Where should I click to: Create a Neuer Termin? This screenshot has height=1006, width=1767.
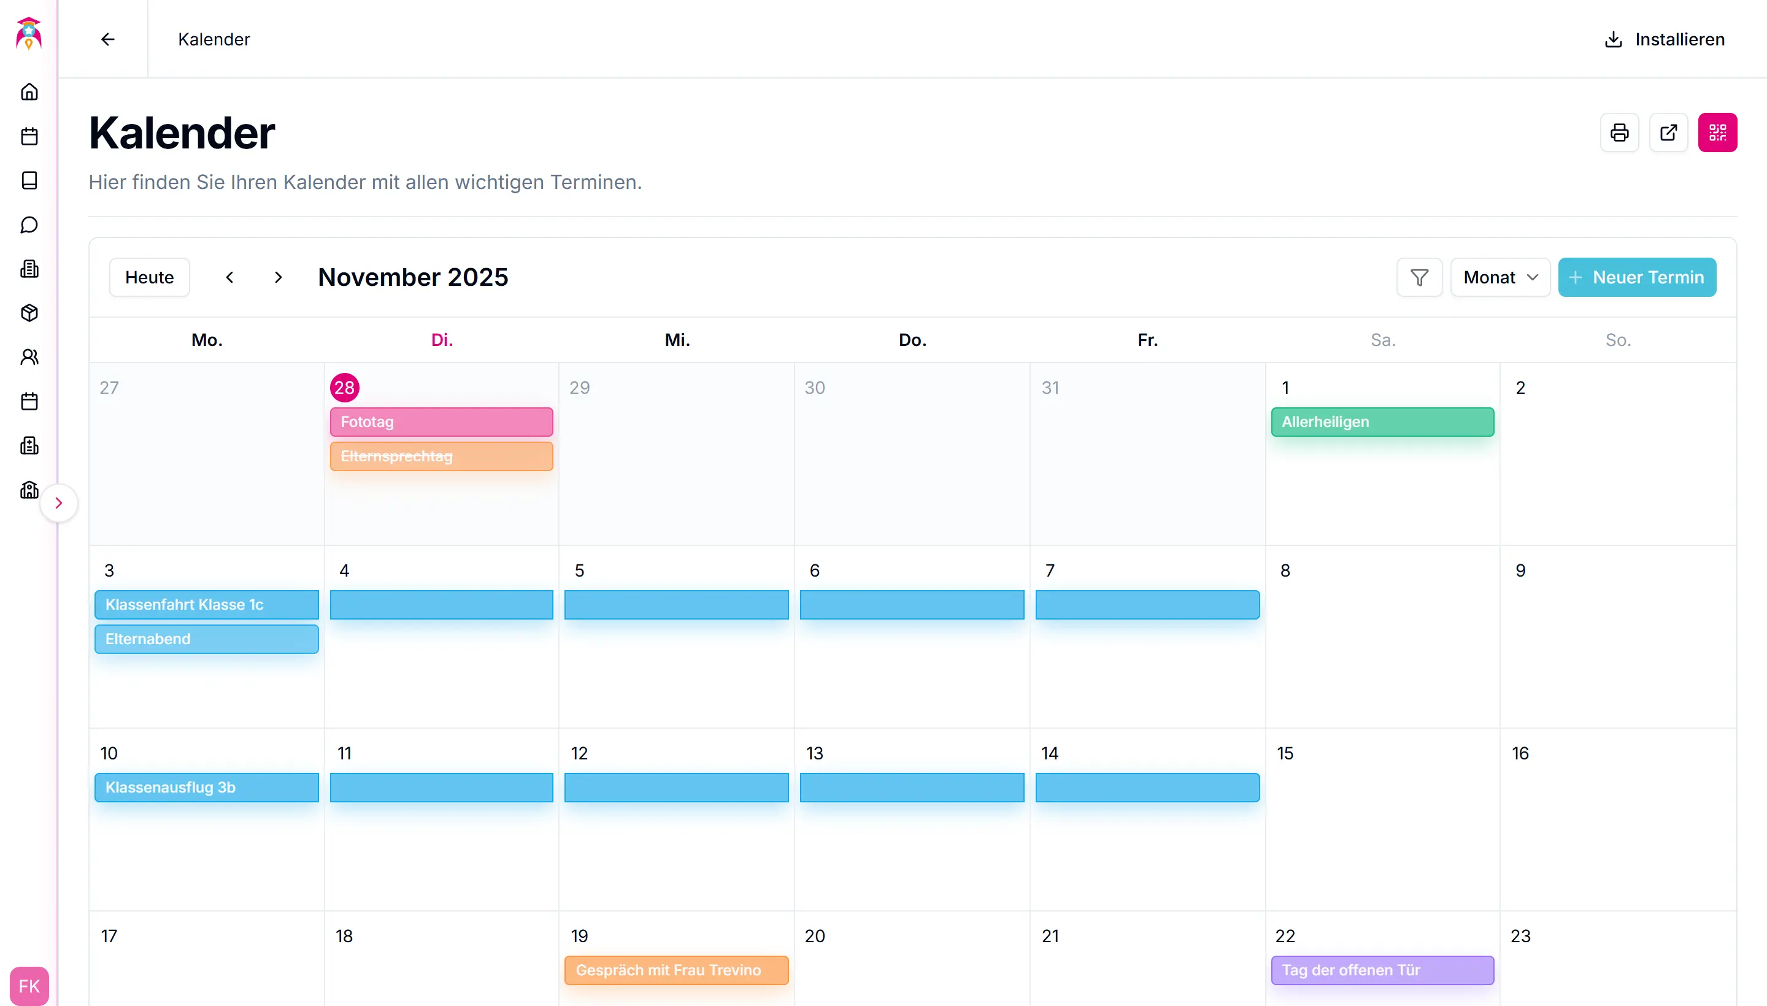click(1636, 278)
